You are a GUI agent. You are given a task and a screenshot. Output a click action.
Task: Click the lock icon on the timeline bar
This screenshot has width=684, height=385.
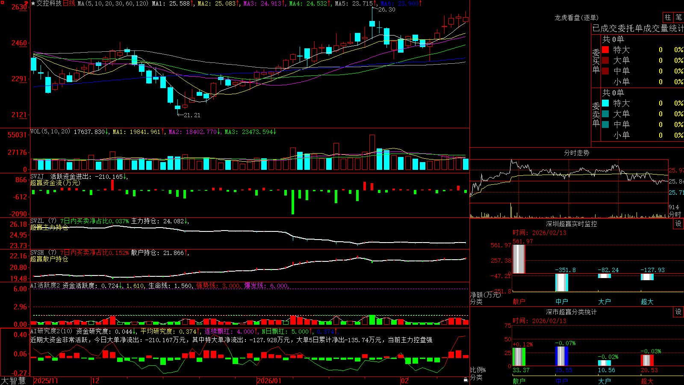tap(466, 380)
